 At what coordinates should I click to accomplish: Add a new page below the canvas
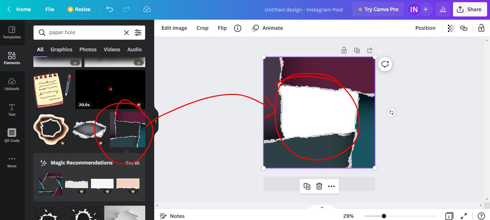[370, 50]
